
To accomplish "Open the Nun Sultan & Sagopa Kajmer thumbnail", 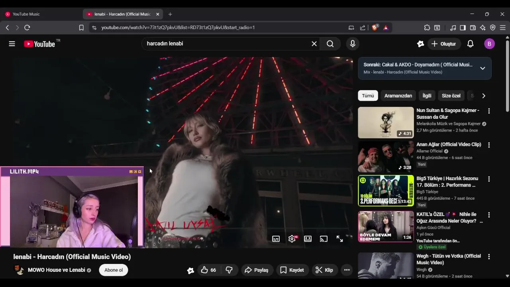I will pyautogui.click(x=386, y=122).
